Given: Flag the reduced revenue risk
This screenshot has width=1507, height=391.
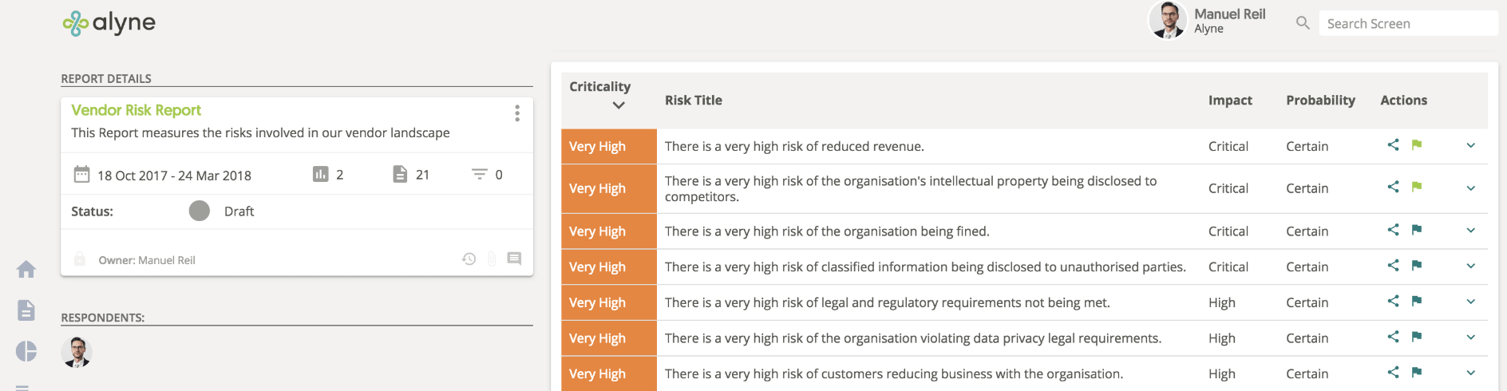Looking at the screenshot, I should coord(1417,144).
